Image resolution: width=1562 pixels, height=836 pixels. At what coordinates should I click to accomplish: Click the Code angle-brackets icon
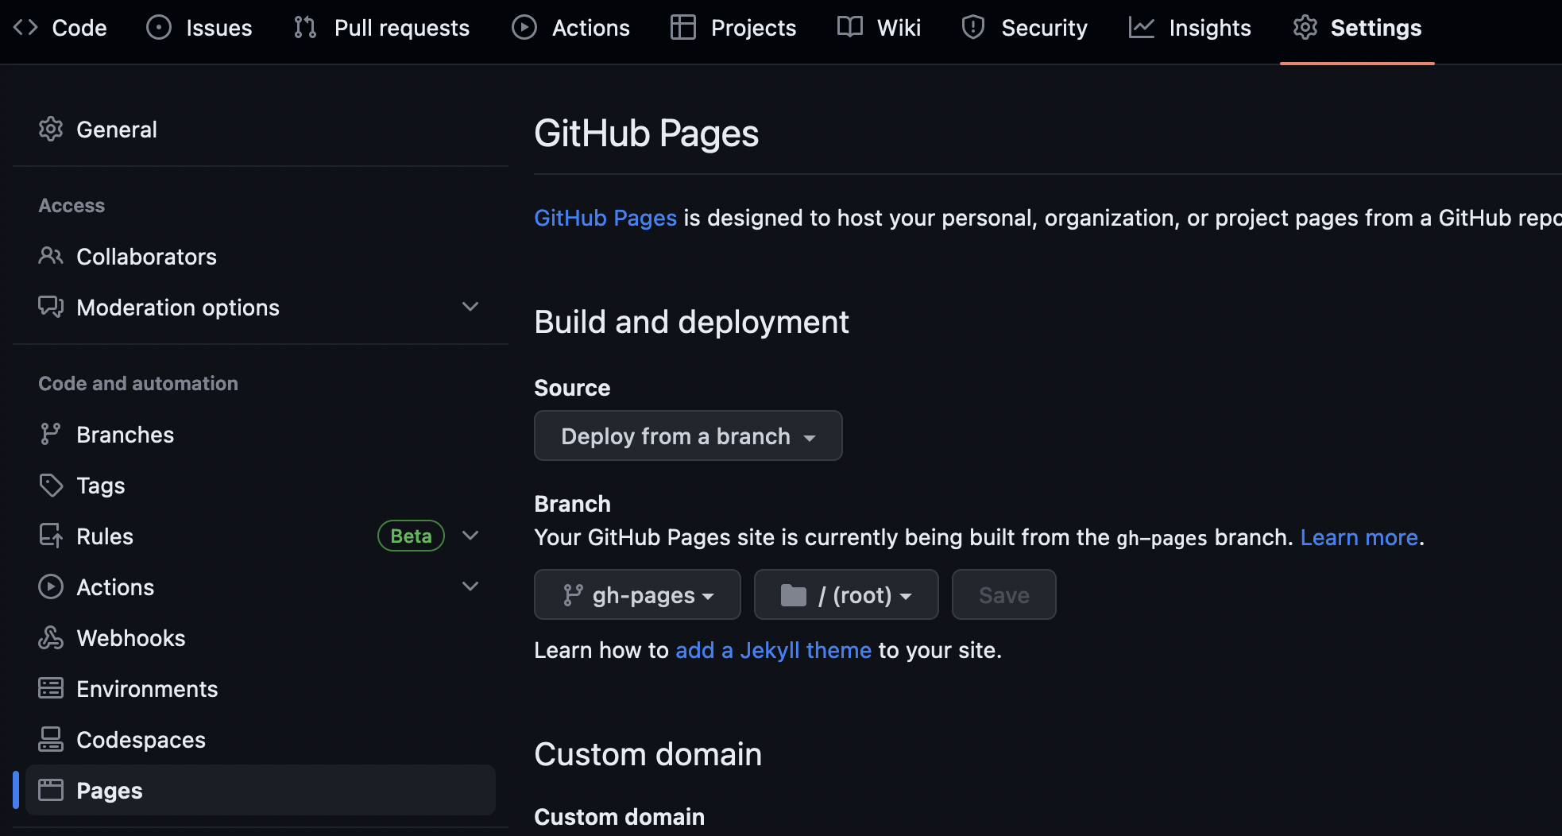click(25, 27)
